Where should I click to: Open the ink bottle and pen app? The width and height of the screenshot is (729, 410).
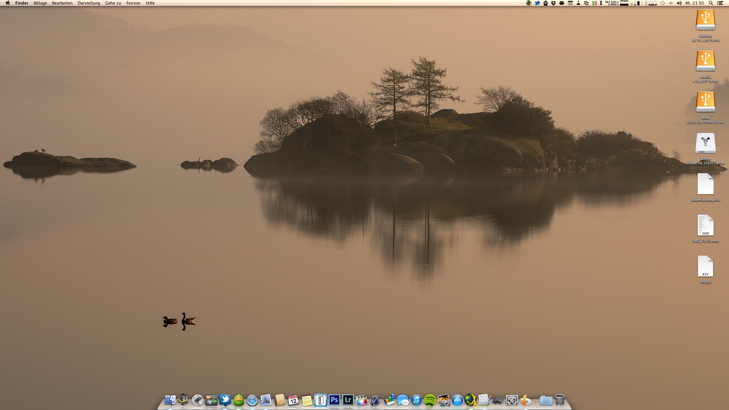coord(375,400)
